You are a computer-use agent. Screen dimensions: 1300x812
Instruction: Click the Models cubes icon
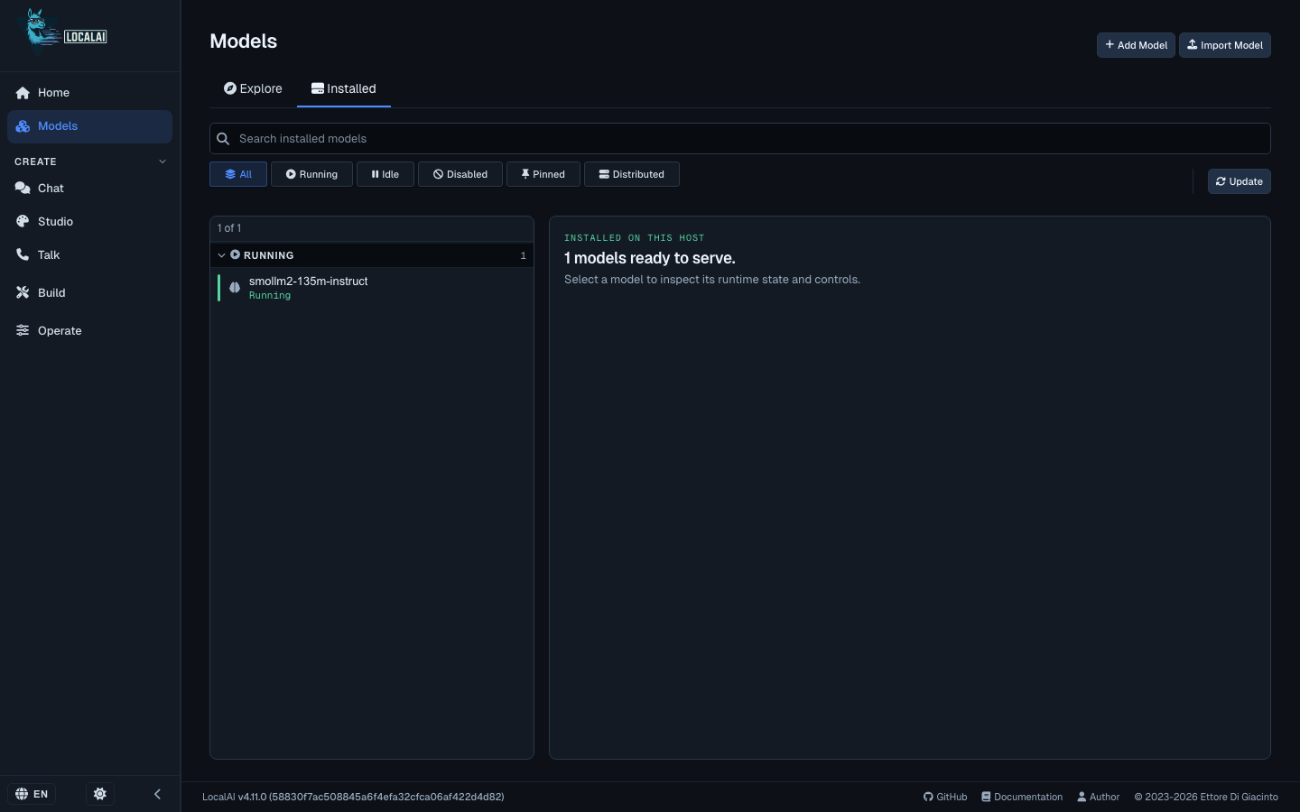[23, 126]
